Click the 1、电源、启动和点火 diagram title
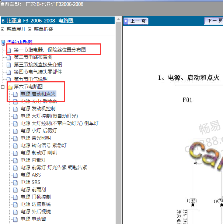 click(189, 78)
